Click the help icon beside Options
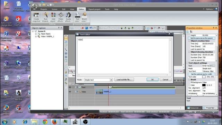 tap(216, 9)
